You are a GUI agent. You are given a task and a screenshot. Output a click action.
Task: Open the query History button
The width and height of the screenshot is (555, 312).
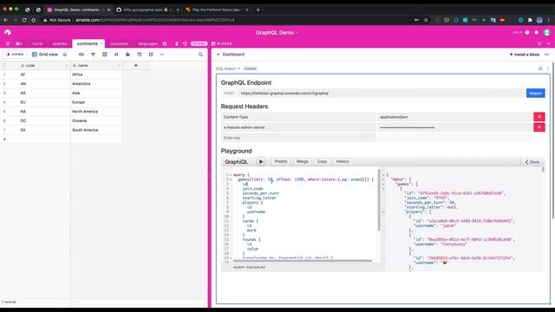(343, 161)
